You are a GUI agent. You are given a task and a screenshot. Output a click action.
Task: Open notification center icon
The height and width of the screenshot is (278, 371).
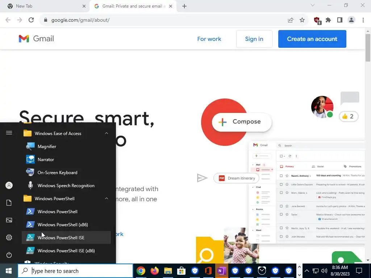(x=359, y=271)
